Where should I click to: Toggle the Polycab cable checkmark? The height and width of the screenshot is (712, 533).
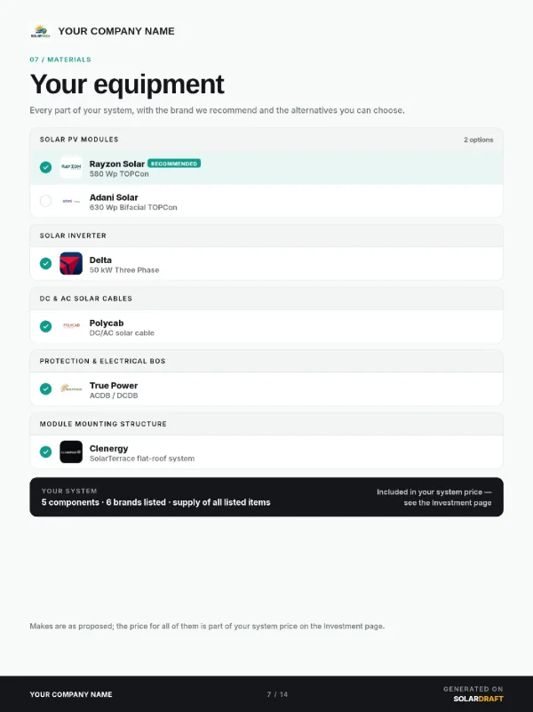tap(46, 326)
